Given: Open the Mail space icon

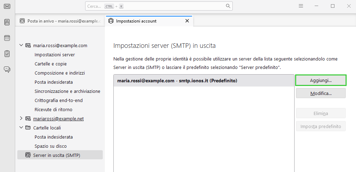Looking at the screenshot, I should pos(7,6).
